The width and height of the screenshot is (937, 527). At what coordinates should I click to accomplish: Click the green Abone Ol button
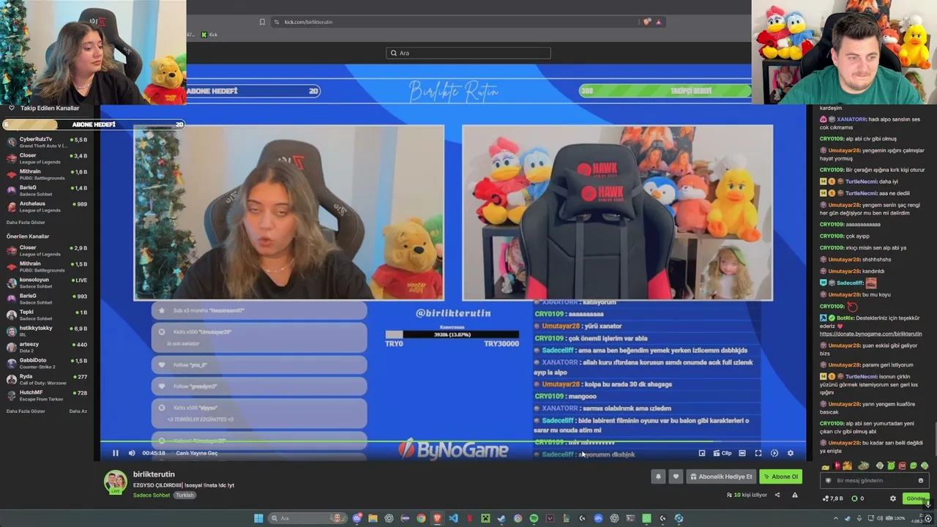[x=781, y=476]
